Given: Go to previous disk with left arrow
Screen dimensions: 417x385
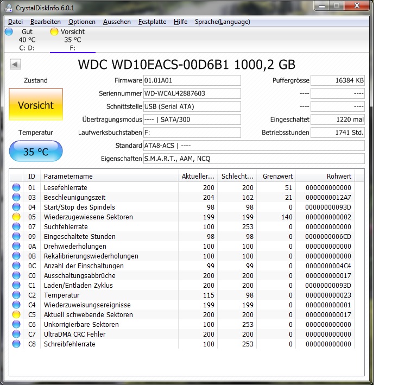Looking at the screenshot, I should pyautogui.click(x=15, y=64).
